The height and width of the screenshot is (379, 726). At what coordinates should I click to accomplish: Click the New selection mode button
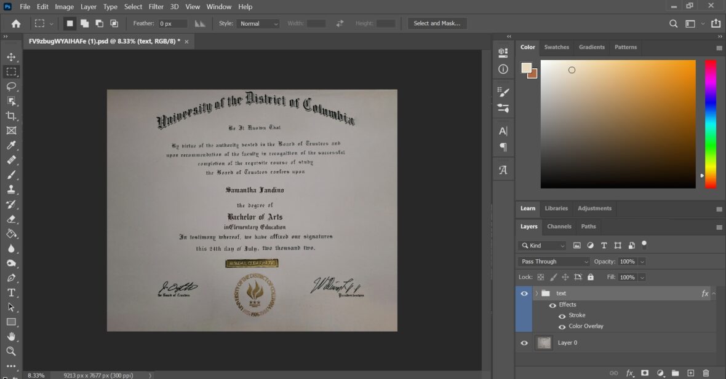[x=70, y=23]
